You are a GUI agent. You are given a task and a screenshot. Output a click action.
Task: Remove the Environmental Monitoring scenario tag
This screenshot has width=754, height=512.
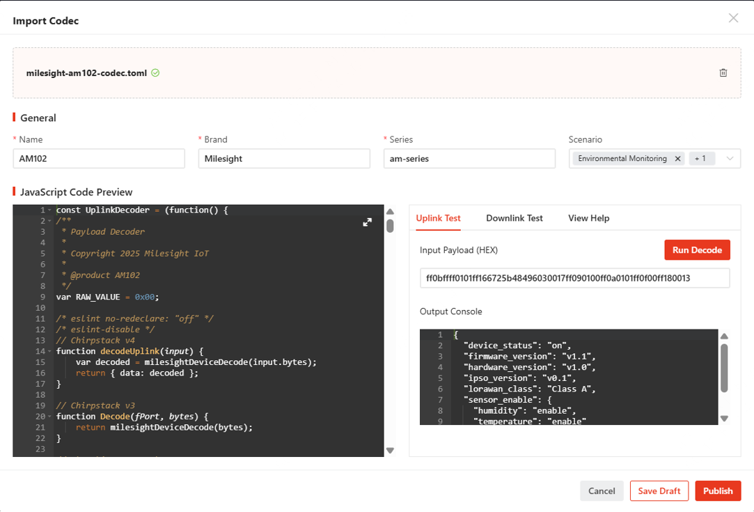pos(677,158)
